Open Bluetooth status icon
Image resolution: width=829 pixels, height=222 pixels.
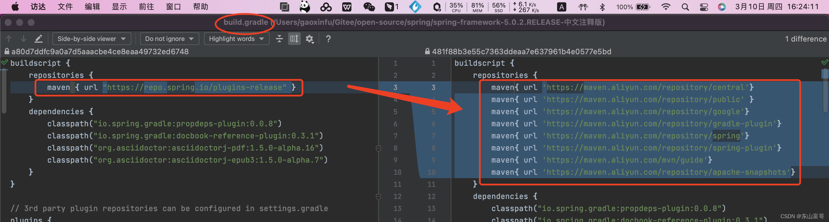coord(602,7)
